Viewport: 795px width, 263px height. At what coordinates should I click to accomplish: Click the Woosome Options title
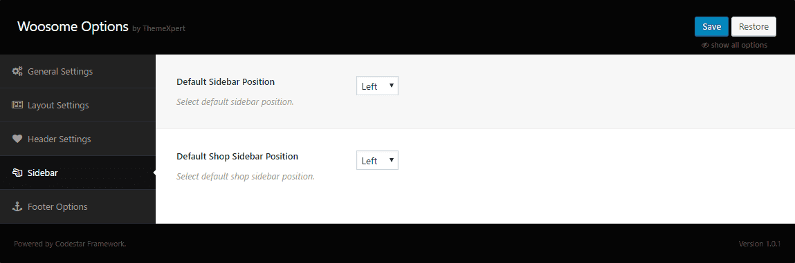click(x=73, y=26)
